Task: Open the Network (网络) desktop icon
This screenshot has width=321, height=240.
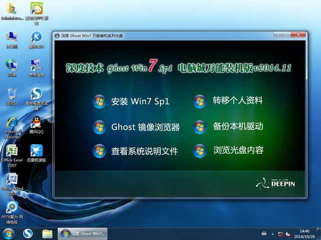Action: point(12,68)
